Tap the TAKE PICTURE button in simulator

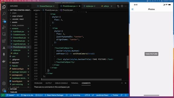(151, 54)
